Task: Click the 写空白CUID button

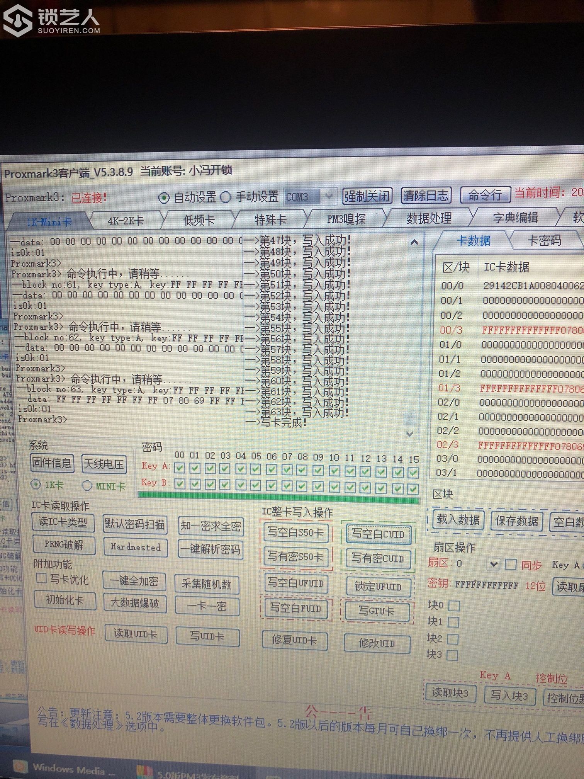Action: tap(378, 534)
